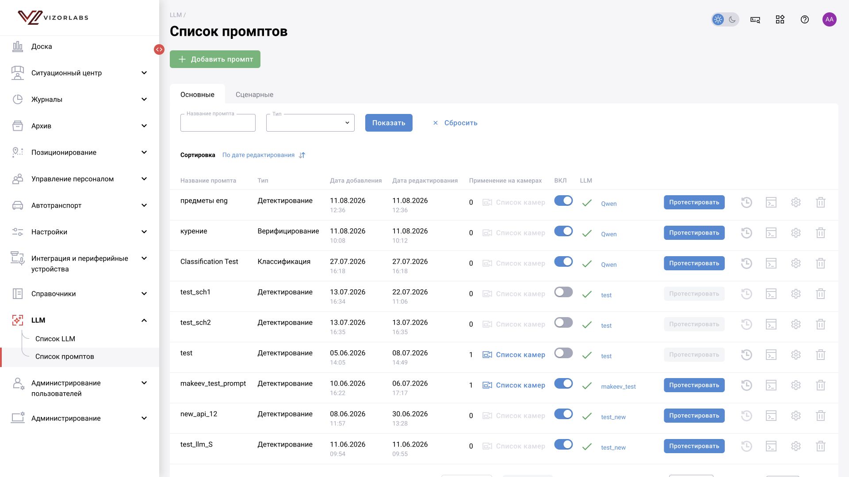Open the widgets grid icon in header
Image resolution: width=849 pixels, height=477 pixels.
pyautogui.click(x=780, y=19)
